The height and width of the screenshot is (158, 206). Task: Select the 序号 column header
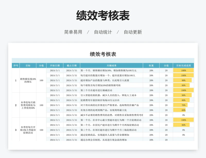click(x=16, y=65)
